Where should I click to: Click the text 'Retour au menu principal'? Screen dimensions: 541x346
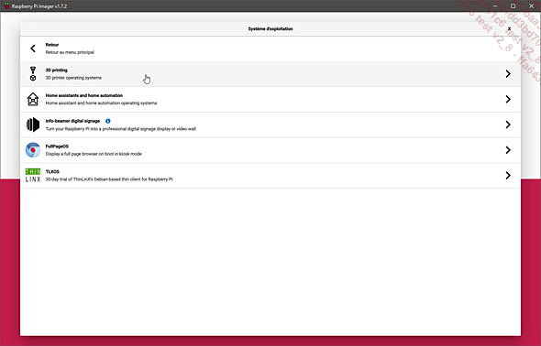70,52
